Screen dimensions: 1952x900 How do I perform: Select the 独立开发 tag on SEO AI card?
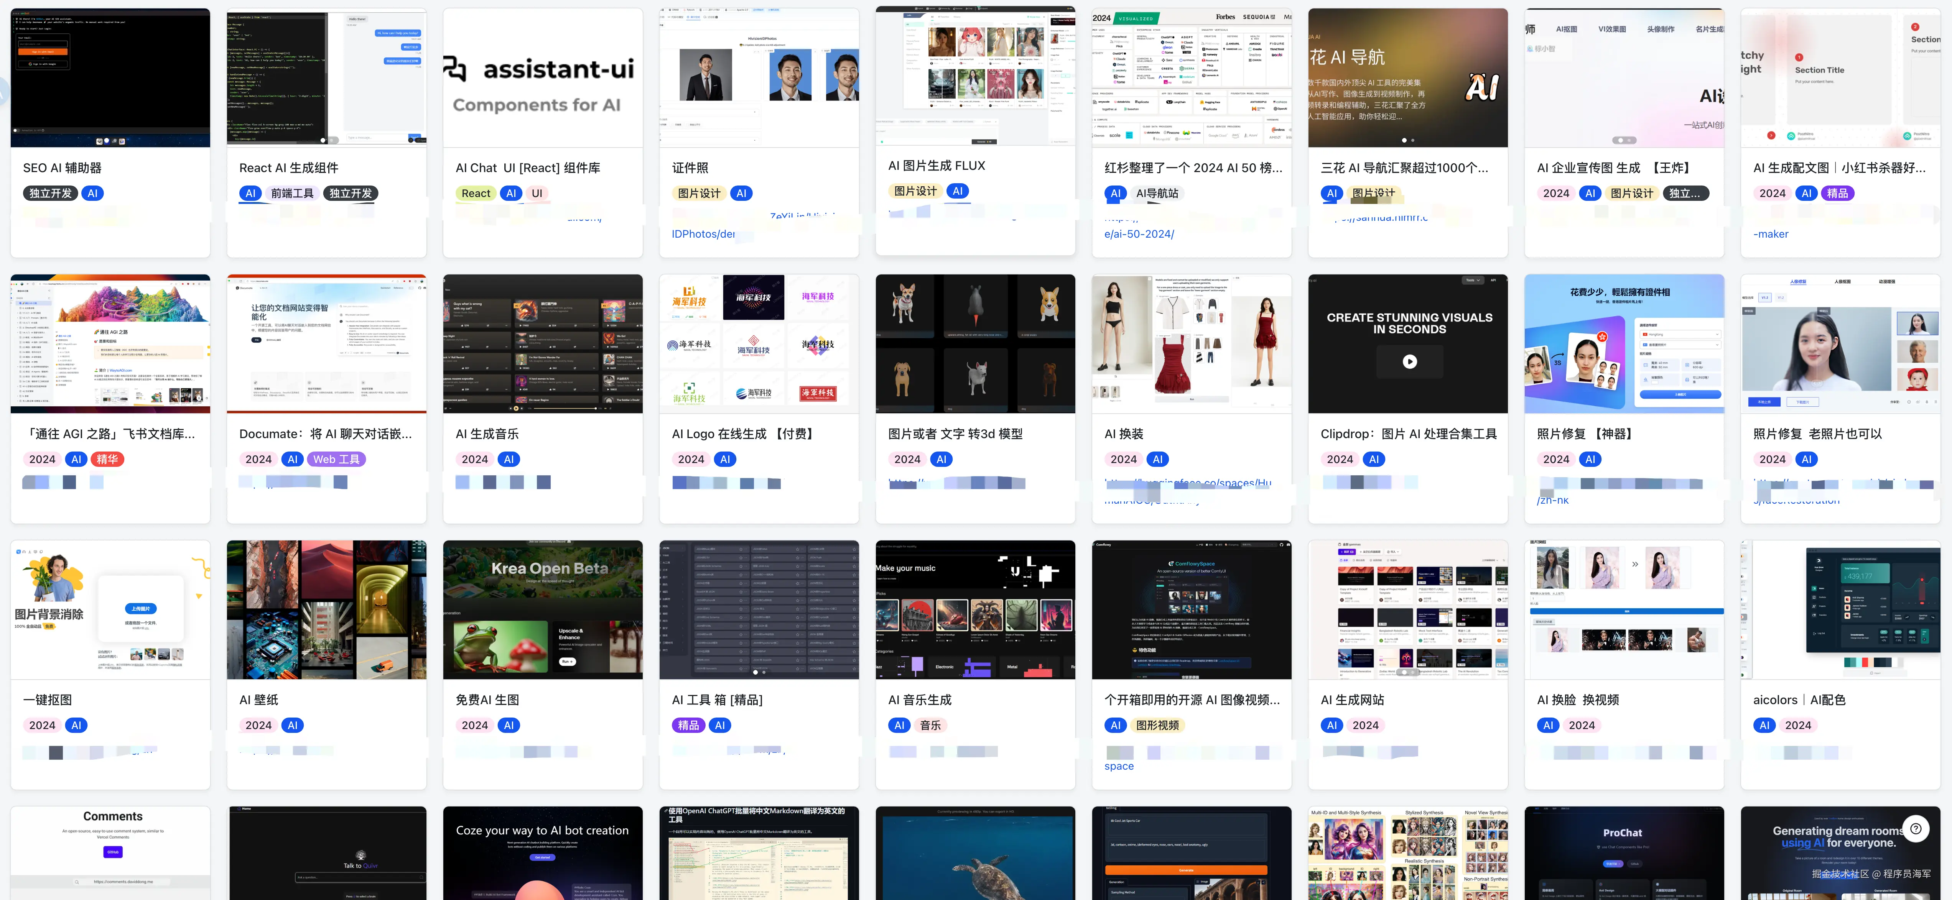tap(50, 193)
